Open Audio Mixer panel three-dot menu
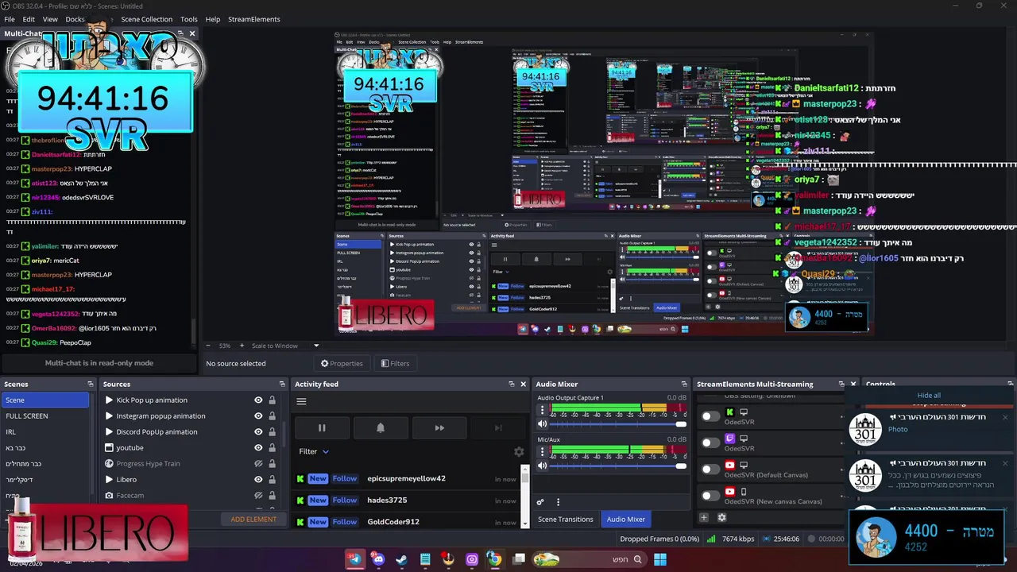 click(x=558, y=502)
